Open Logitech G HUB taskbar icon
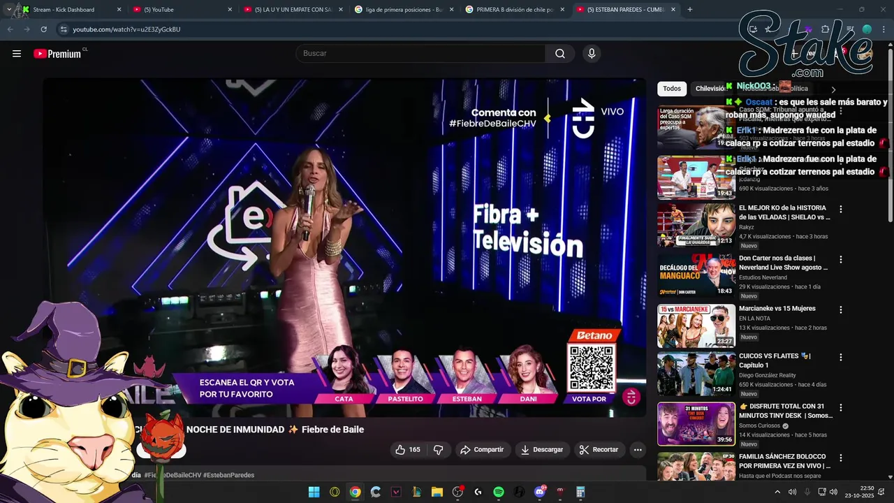Viewport: 894px width, 503px height. coord(478,492)
